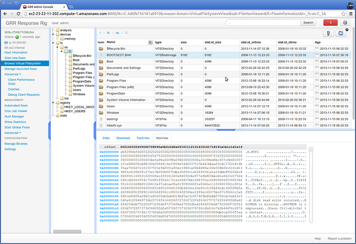Click the hex viewer vertical scrollbar handle

pos(311,150)
